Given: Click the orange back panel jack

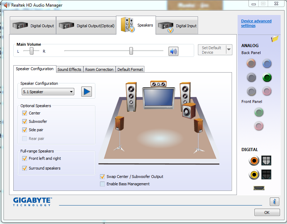Looking at the screenshot, I should pos(251,64).
